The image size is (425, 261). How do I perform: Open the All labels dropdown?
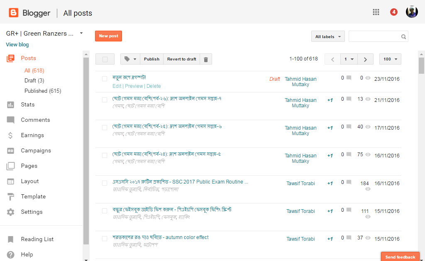328,36
